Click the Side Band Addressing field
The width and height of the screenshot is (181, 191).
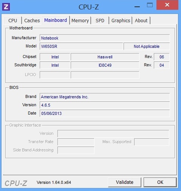click(76, 150)
